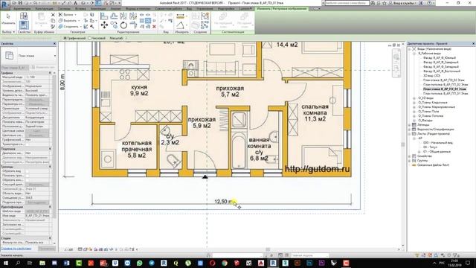
Task: Toggle the 'Траектория солнца' checkbox
Action: [x=28, y=144]
